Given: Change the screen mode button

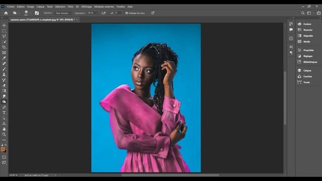Looking at the screenshot, I should (4, 163).
